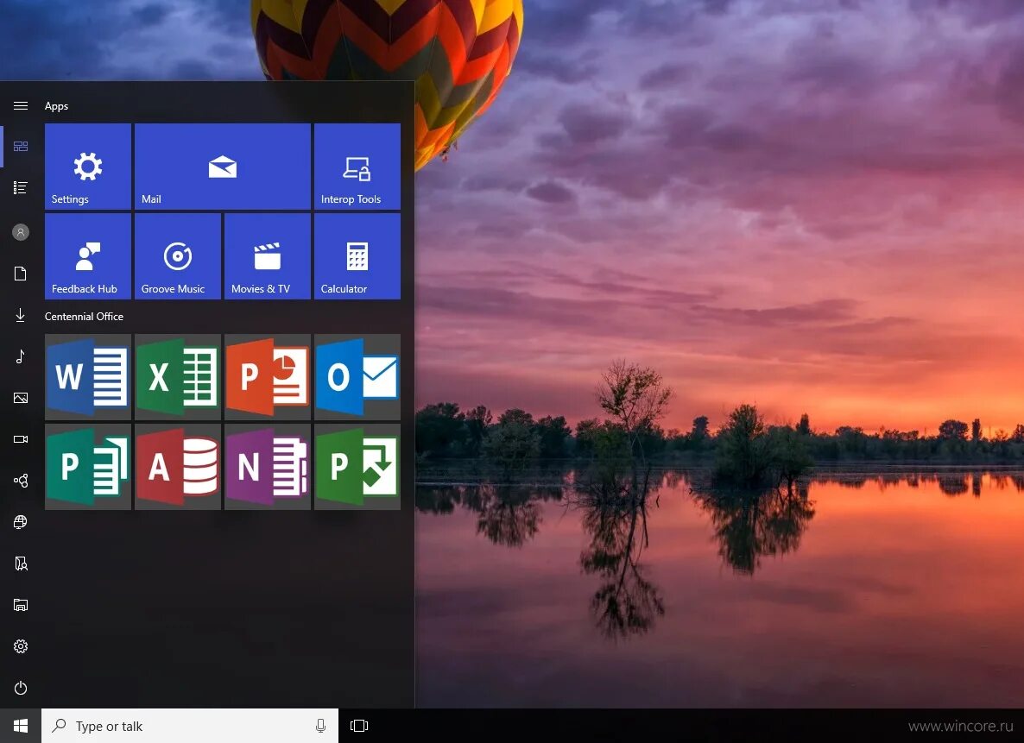
Task: Open the Project tile
Action: (x=357, y=467)
